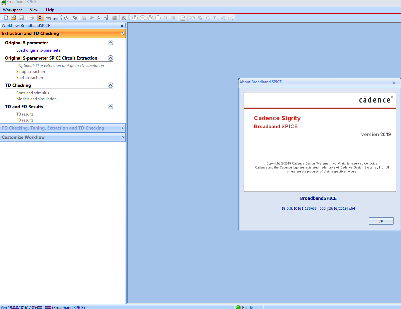Click the circled St toolbar icon
401x309 pixels.
tap(74, 18)
